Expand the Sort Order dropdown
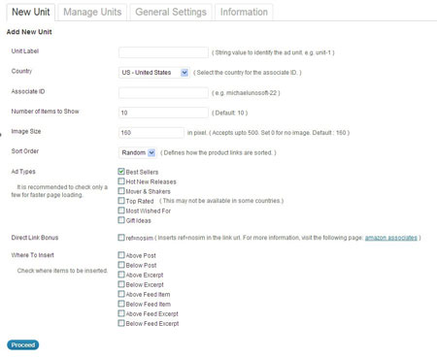The height and width of the screenshot is (358, 437). click(x=138, y=152)
